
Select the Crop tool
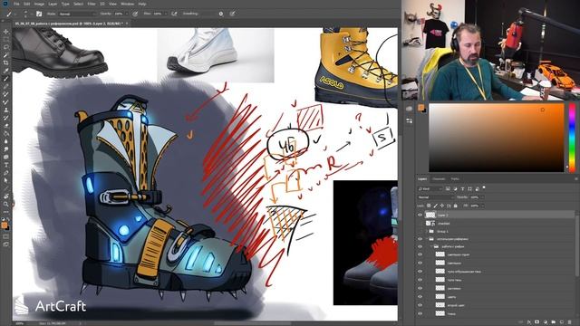(6, 62)
